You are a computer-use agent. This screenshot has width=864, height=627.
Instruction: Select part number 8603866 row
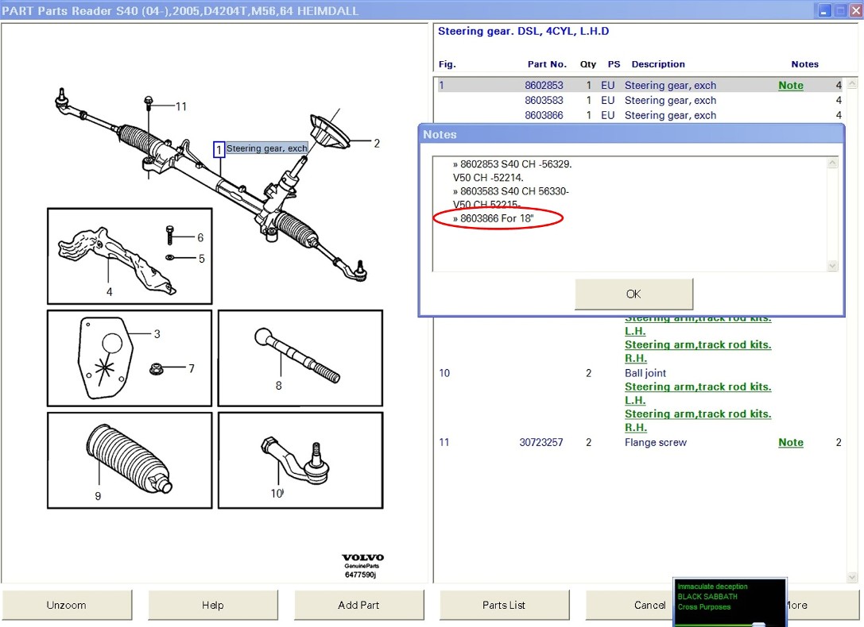click(x=640, y=115)
